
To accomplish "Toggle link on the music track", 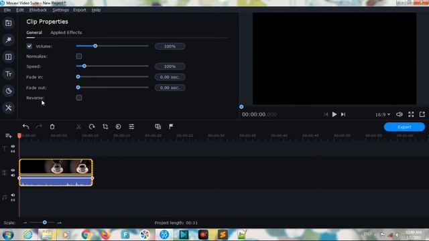I will (13, 200).
